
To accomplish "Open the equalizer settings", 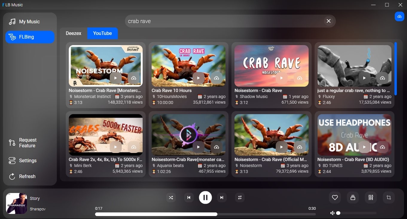I will tap(371, 197).
